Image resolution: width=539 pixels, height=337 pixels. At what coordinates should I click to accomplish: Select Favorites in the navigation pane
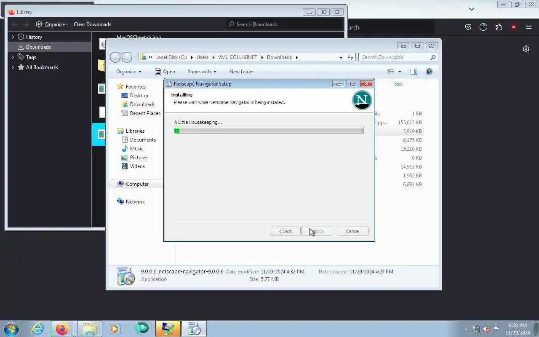point(136,87)
